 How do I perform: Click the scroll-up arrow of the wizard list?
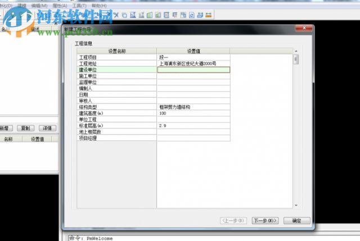pyautogui.click(x=296, y=51)
